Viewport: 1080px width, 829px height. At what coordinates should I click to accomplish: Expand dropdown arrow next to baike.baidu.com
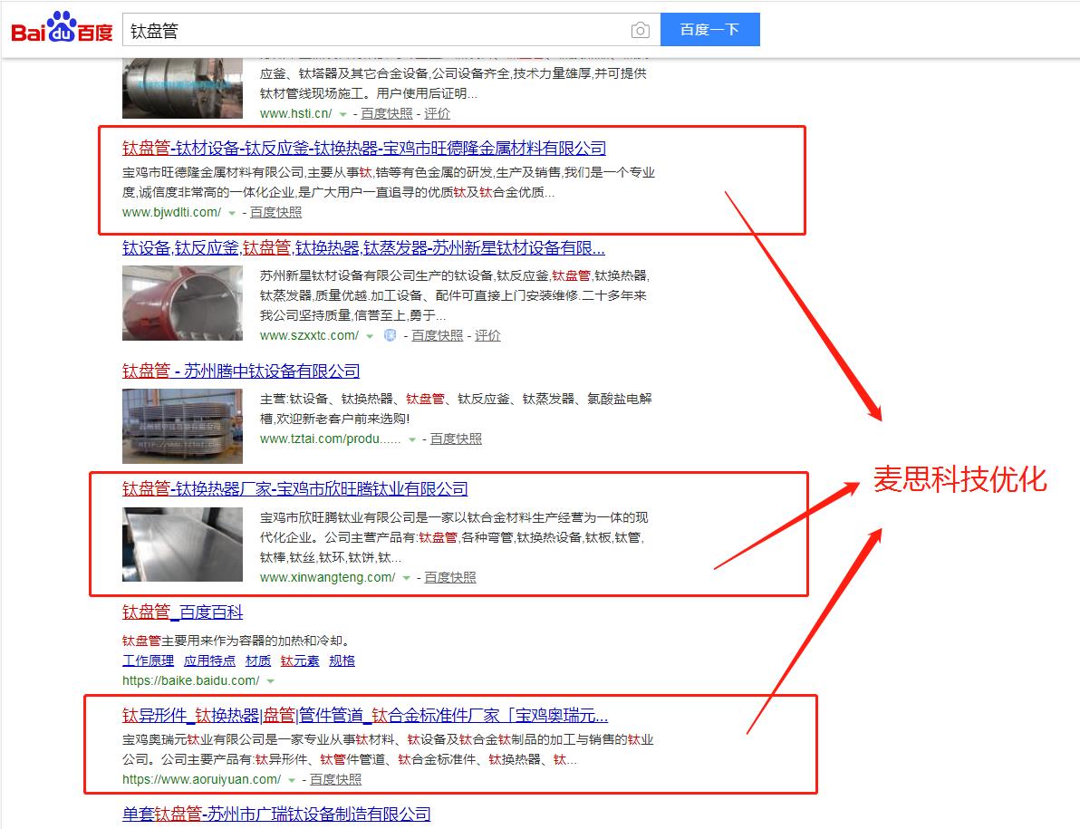271,681
